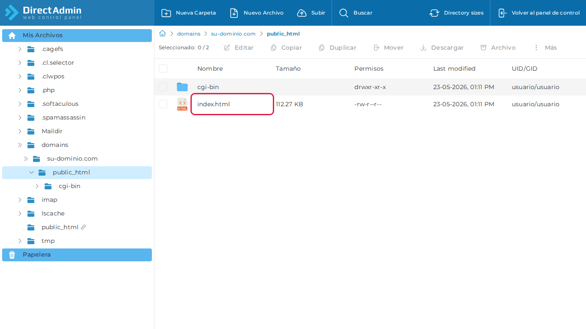Click the DirectAdmin logo
Screen dimensions: 586x329
43,12
